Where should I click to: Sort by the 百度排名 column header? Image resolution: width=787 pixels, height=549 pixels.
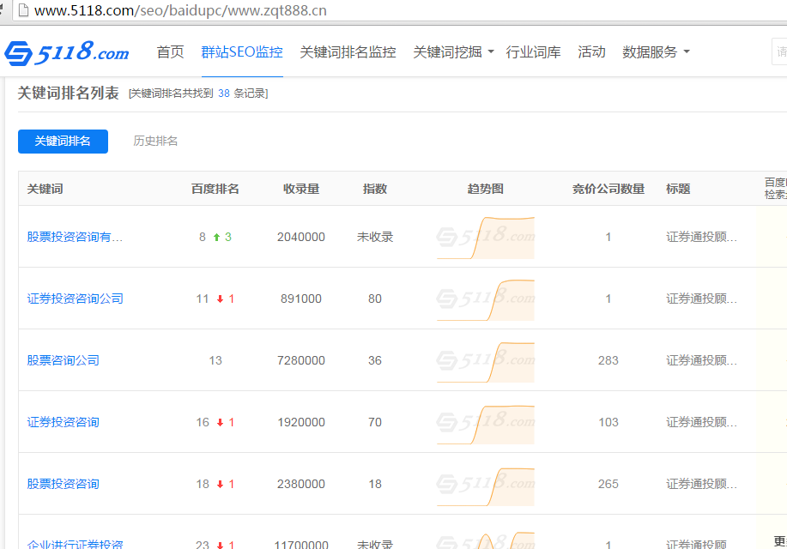pos(215,189)
